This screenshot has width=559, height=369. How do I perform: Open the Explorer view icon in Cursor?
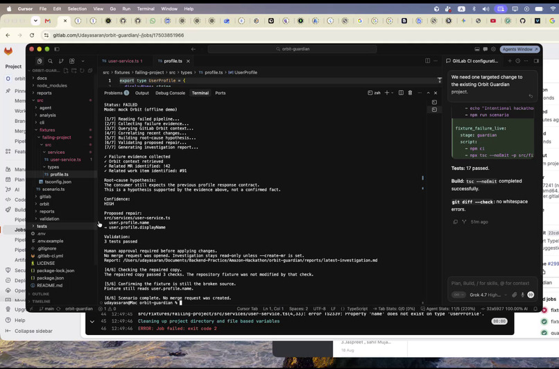tap(40, 61)
